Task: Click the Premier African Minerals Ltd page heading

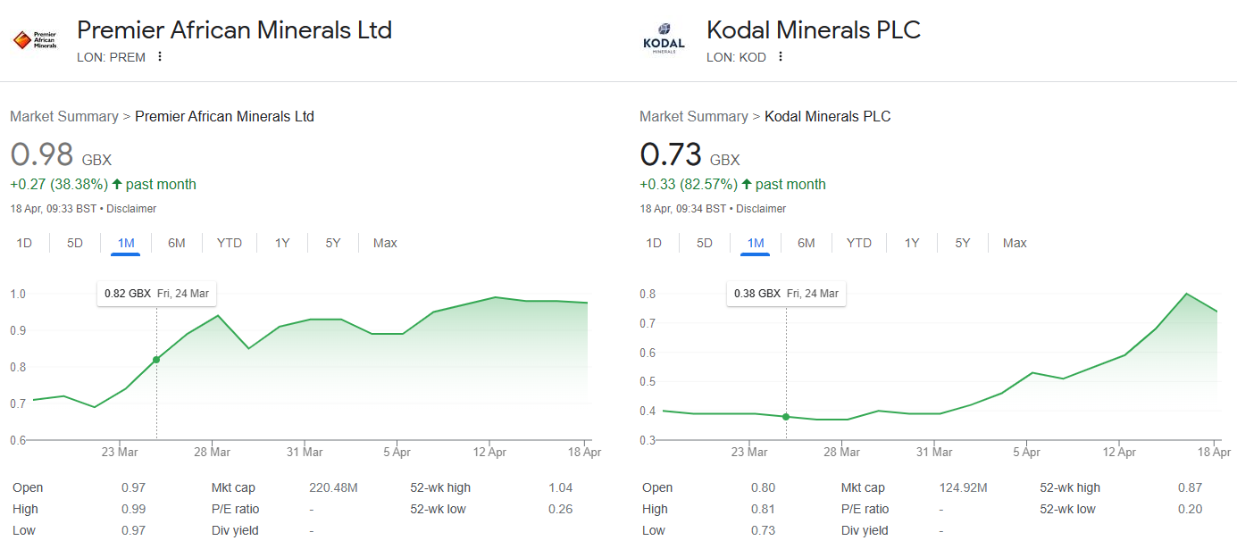Action: click(235, 29)
